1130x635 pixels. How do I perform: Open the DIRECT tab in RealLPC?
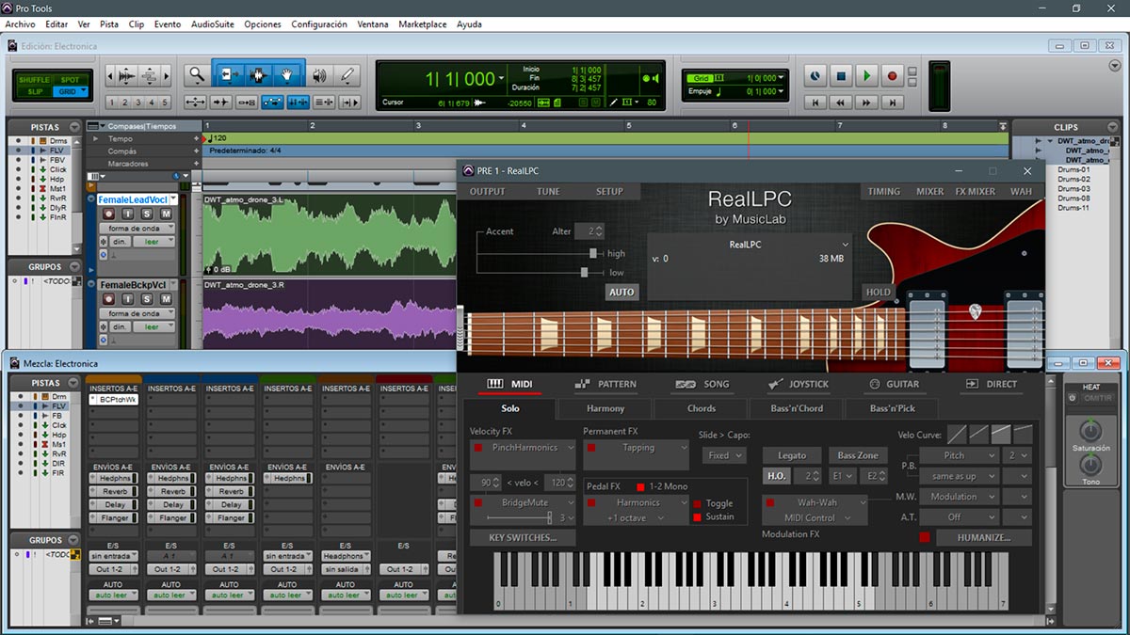click(991, 384)
